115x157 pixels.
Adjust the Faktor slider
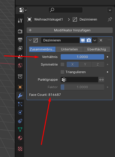pos(82,87)
